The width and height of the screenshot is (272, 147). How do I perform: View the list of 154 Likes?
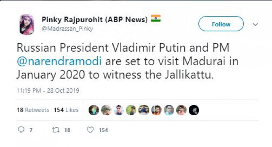click(66, 110)
